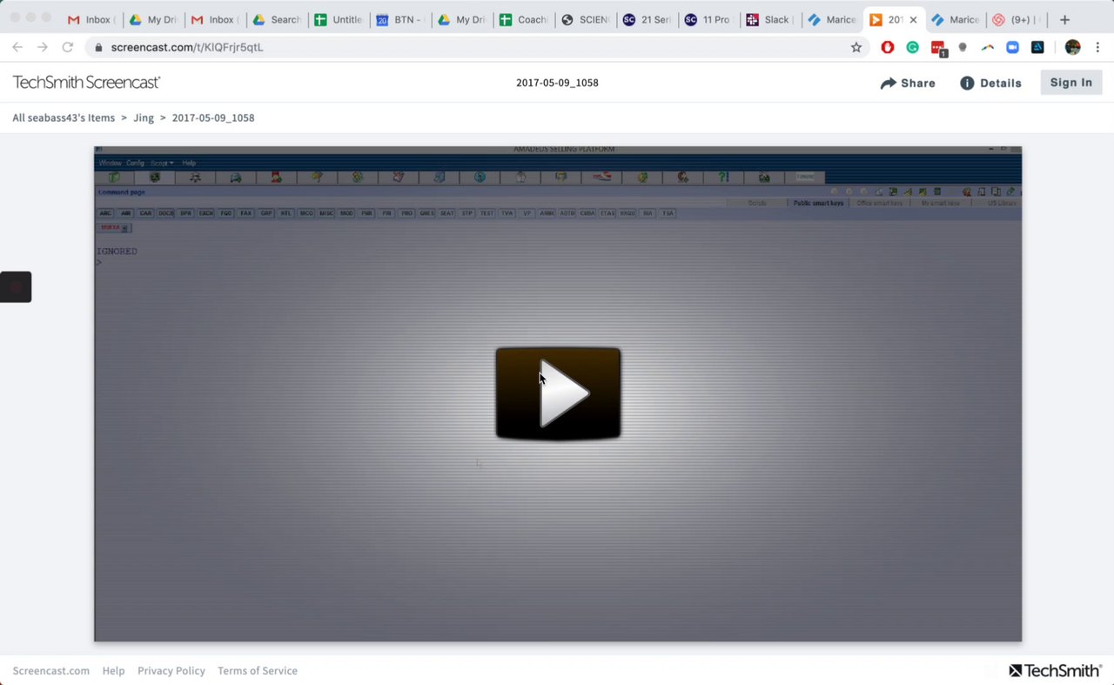Screen dimensions: 1114x685
Task: Click the padlock site info icon
Action: 98,47
